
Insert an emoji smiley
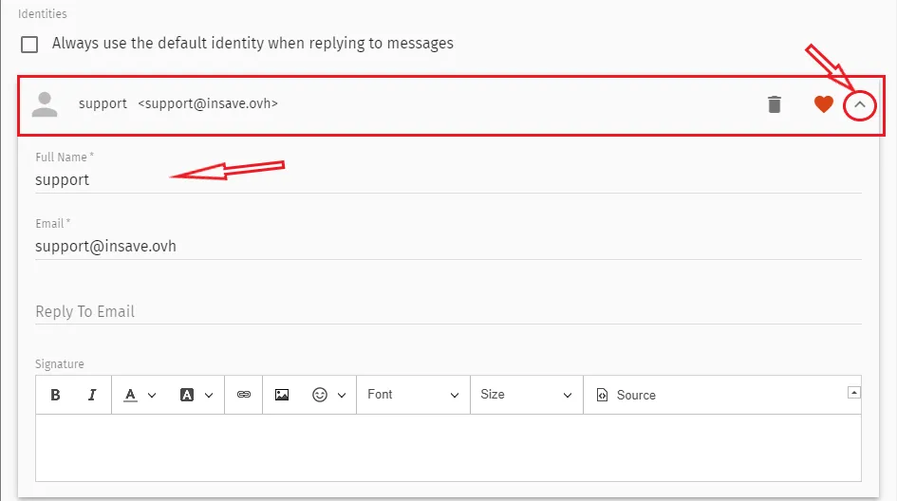320,395
